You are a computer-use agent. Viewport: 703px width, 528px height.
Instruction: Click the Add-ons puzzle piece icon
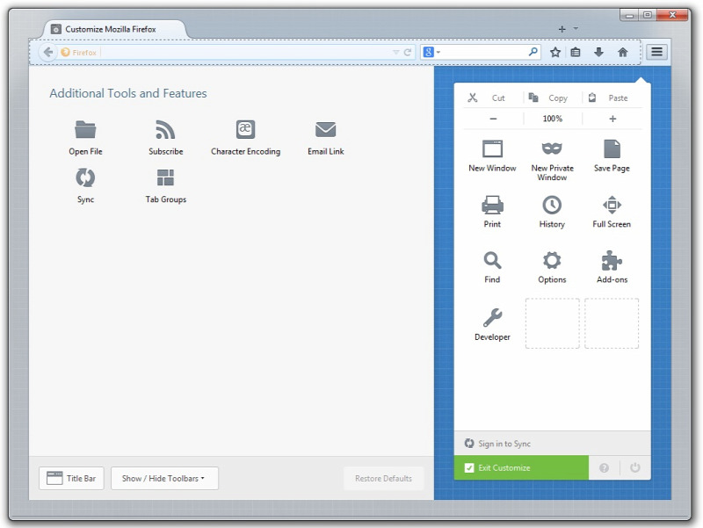[x=612, y=260]
